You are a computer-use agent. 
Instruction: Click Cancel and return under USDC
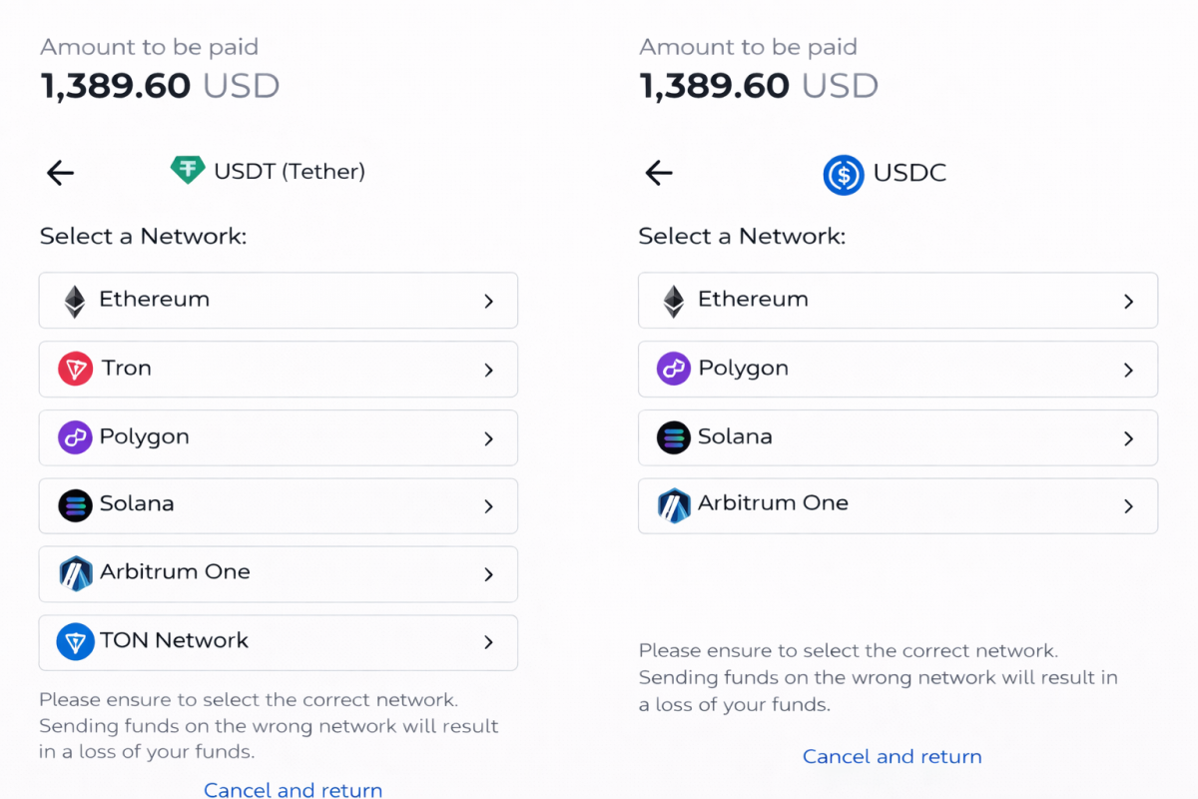892,756
